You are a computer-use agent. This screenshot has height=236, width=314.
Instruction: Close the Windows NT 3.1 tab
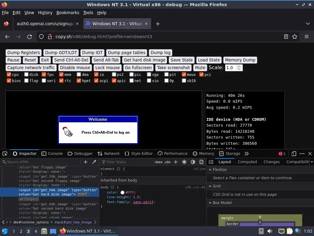[x=146, y=24]
